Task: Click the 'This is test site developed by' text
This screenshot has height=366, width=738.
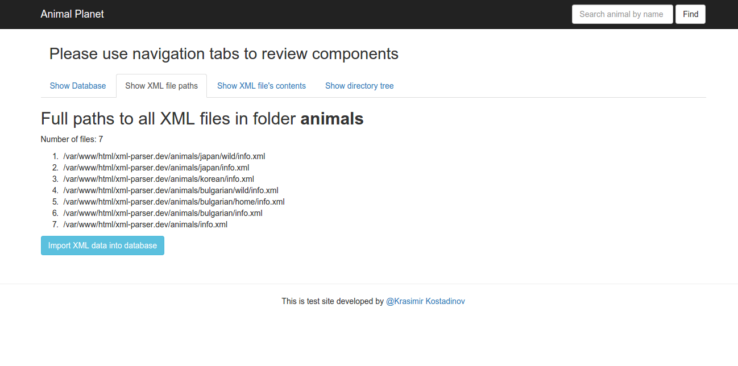Action: tap(332, 301)
